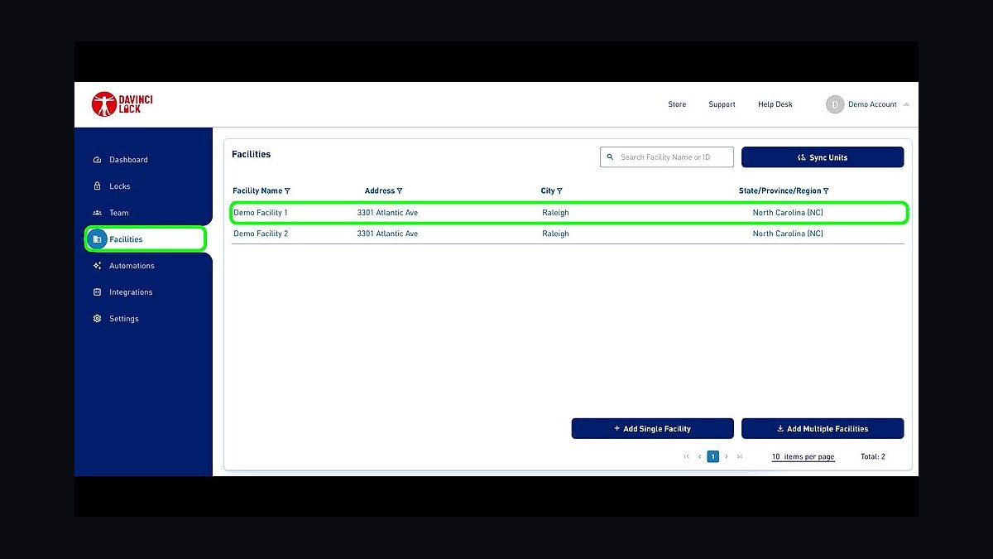Filter by Address column icon
The width and height of the screenshot is (993, 559).
[x=400, y=191]
